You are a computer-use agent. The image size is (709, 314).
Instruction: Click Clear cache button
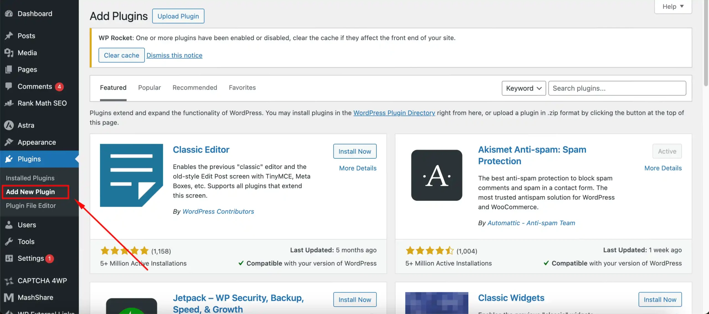(121, 55)
